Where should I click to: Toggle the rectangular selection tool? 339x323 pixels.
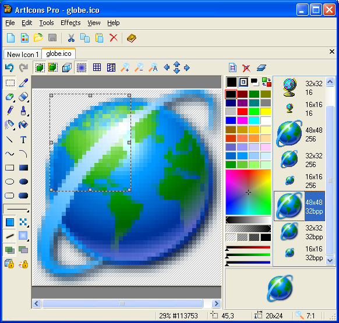tap(10, 83)
